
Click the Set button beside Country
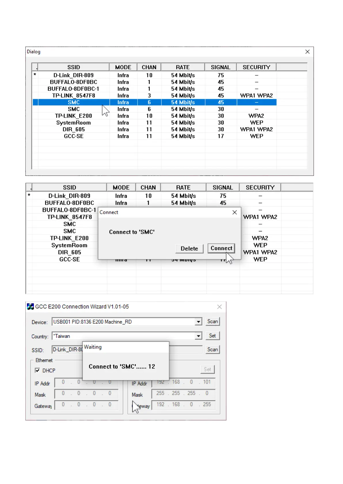pos(212,336)
